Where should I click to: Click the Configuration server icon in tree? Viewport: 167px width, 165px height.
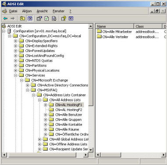point(9,31)
